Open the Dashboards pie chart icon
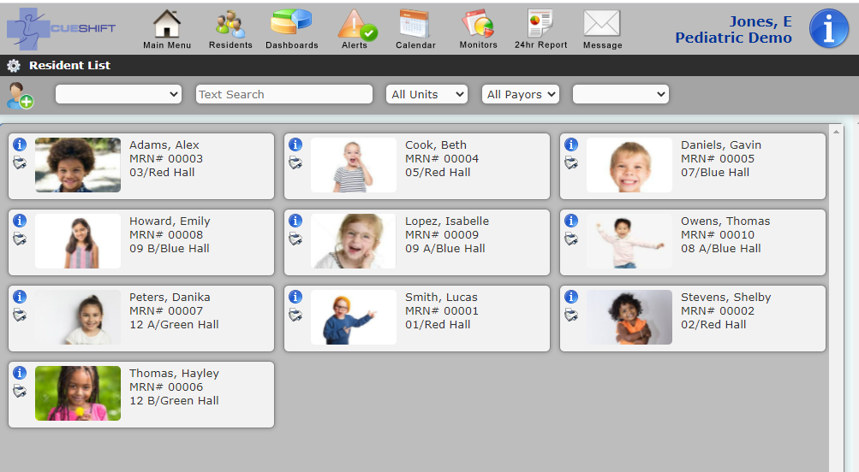Image resolution: width=859 pixels, height=472 pixels. point(291,23)
